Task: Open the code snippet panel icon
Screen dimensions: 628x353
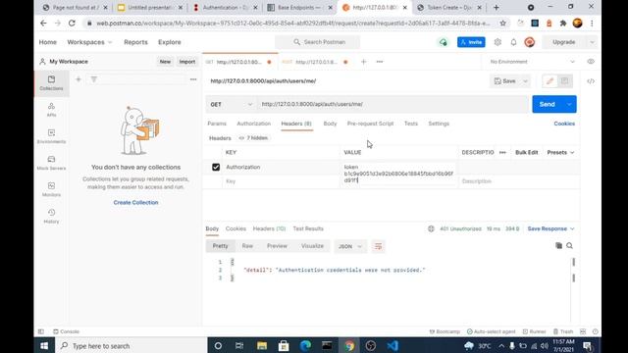Action: (591, 80)
